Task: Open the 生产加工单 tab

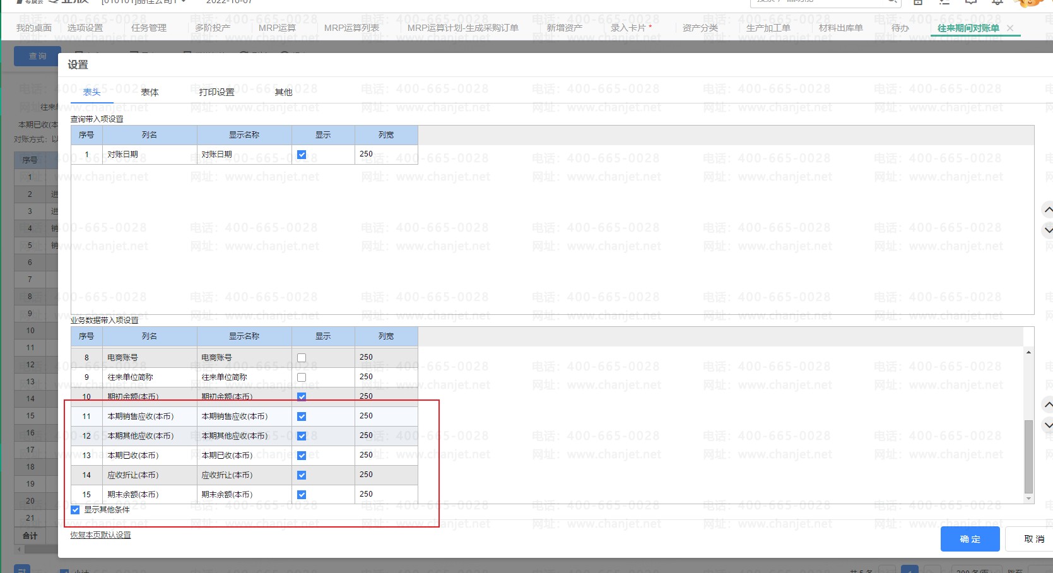Action: coord(768,28)
